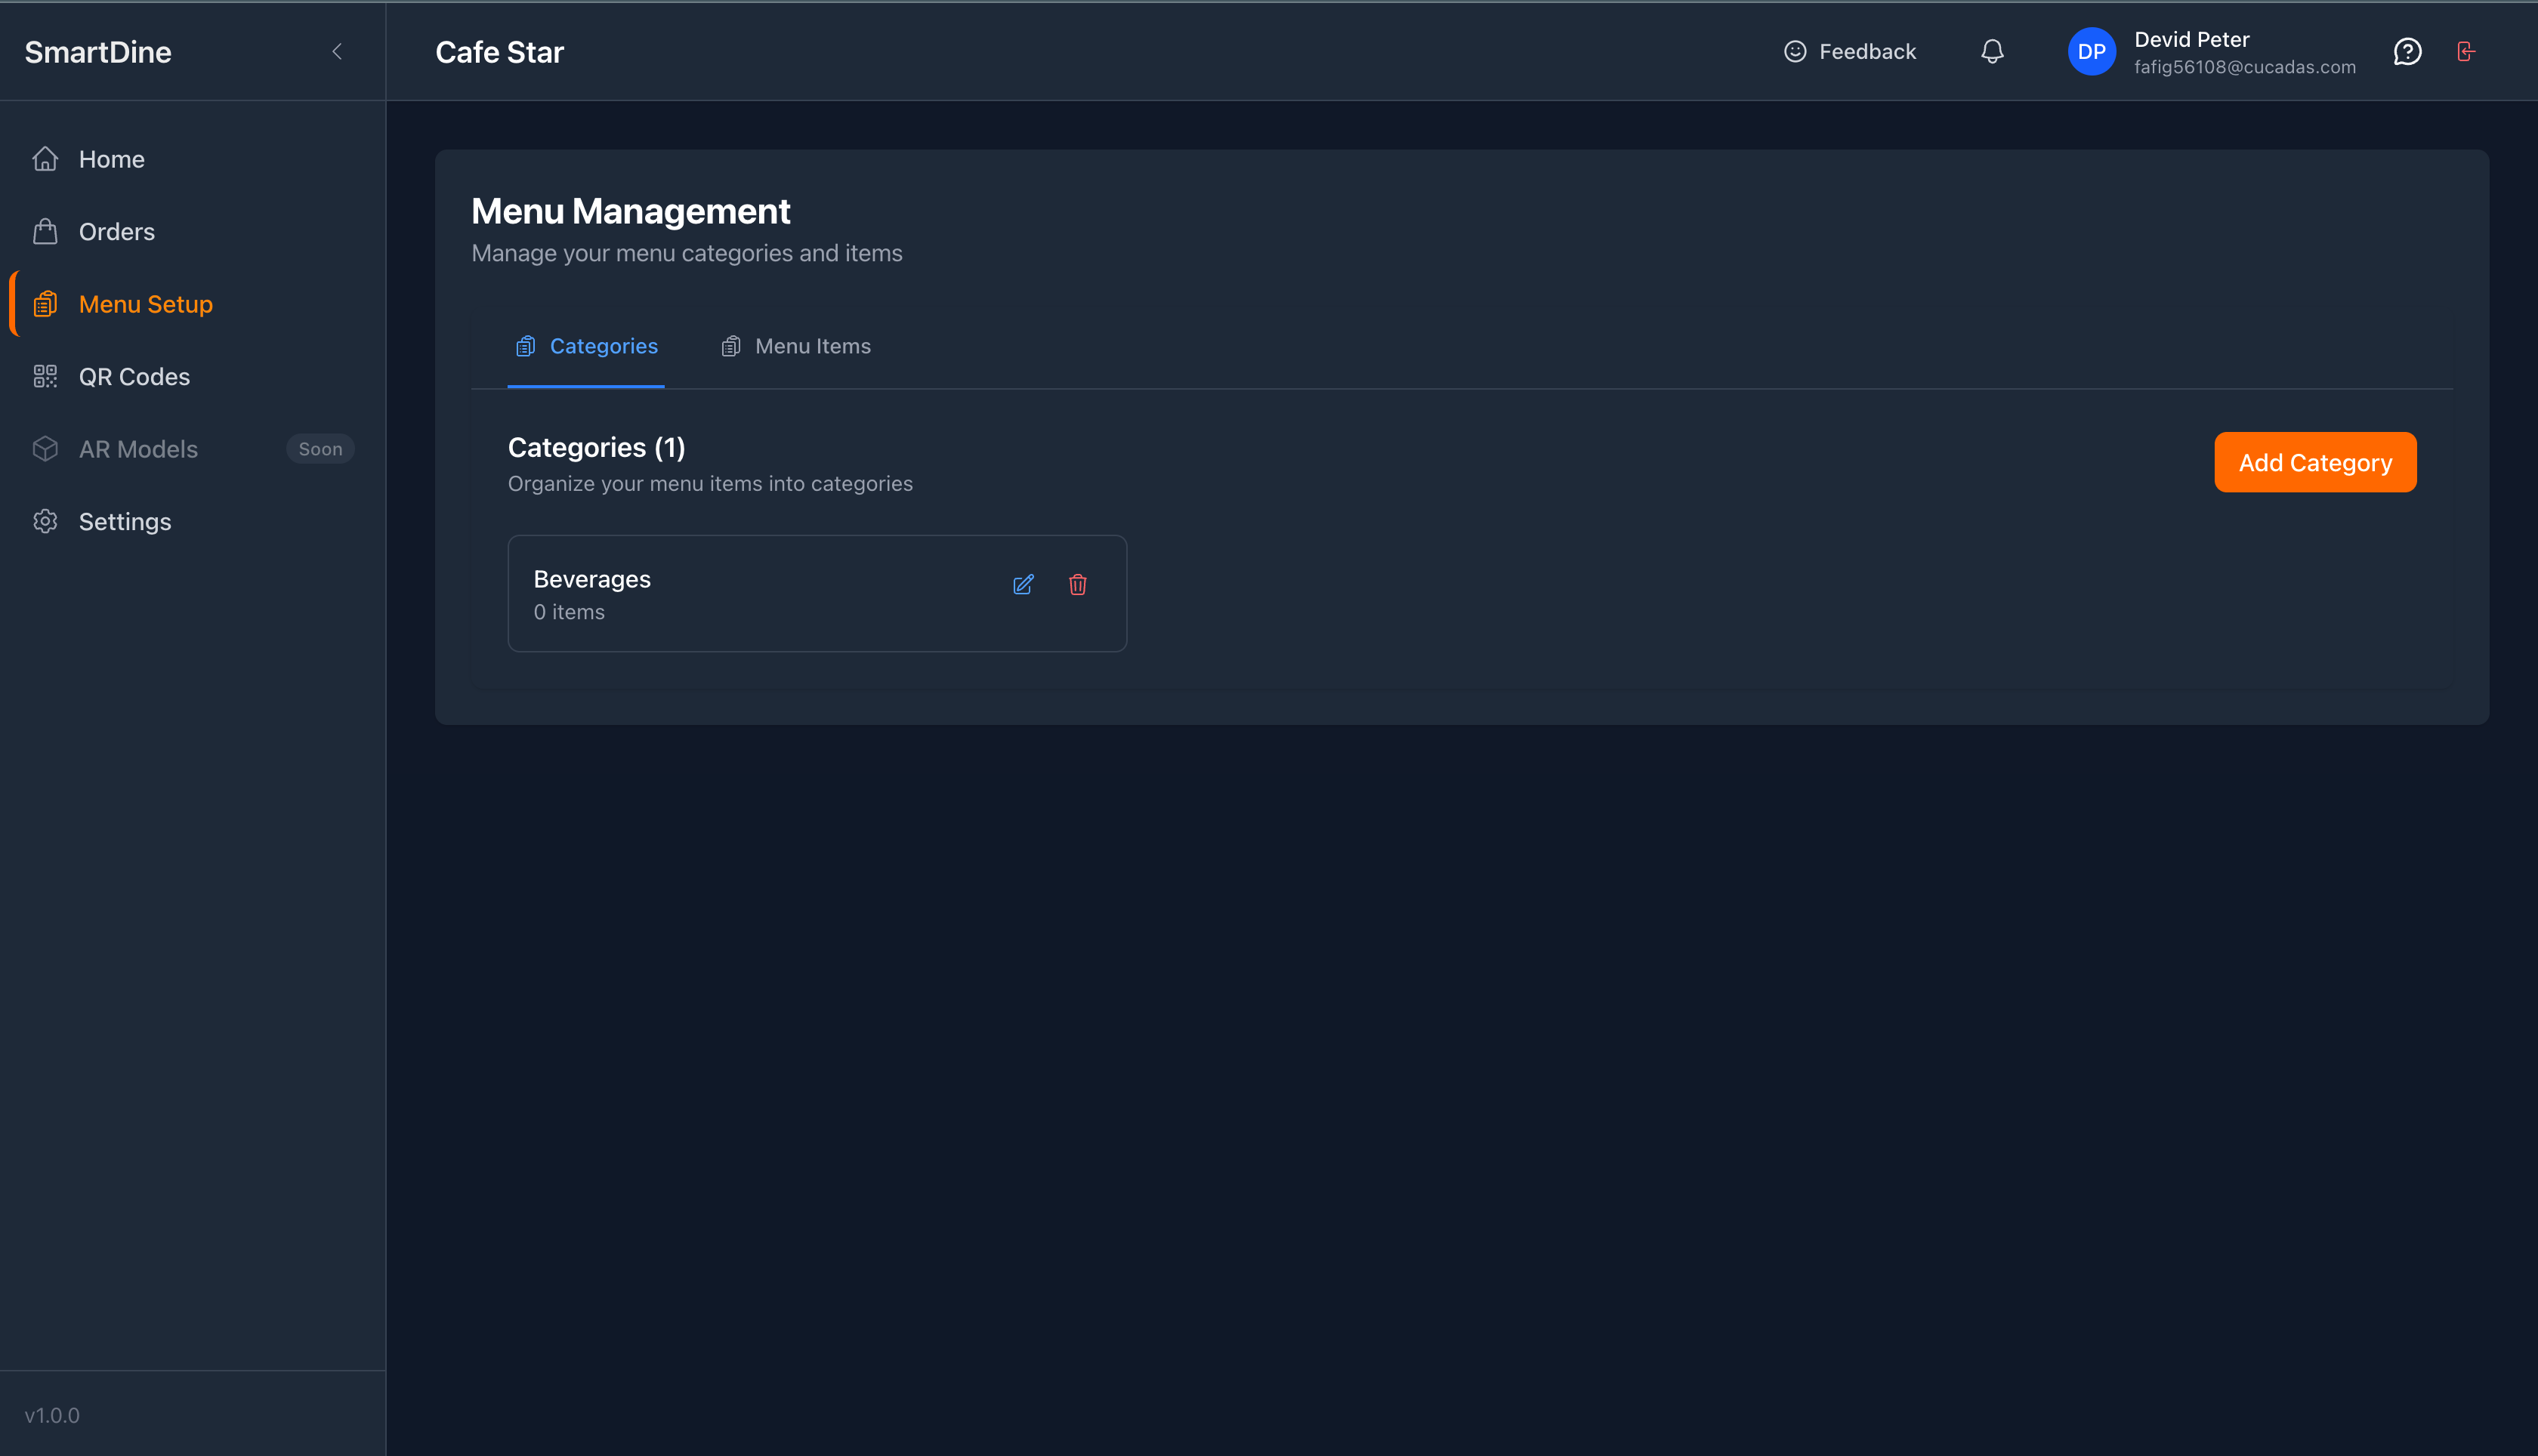Open Feedback from the top bar
Image resolution: width=2538 pixels, height=1456 pixels.
coord(1849,52)
